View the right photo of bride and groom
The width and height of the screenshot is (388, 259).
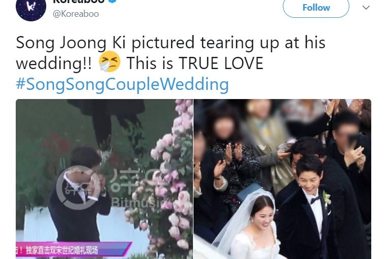tap(282, 179)
